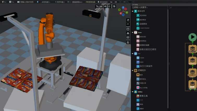Increase the Vel. value with up stepper
Screen dimensions: 197x111
tap(120, 1)
